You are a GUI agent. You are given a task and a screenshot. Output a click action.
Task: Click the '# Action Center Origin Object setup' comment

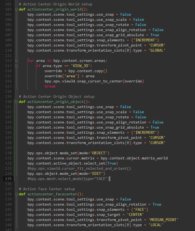[56, 96]
